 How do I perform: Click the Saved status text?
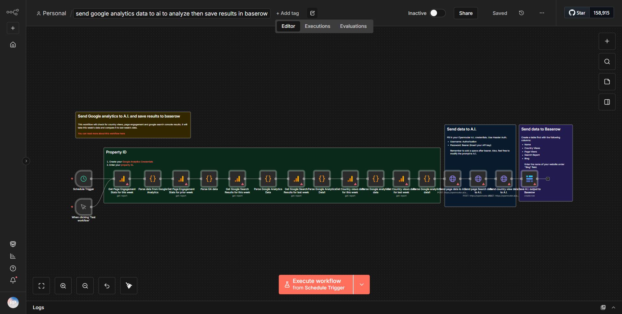500,13
